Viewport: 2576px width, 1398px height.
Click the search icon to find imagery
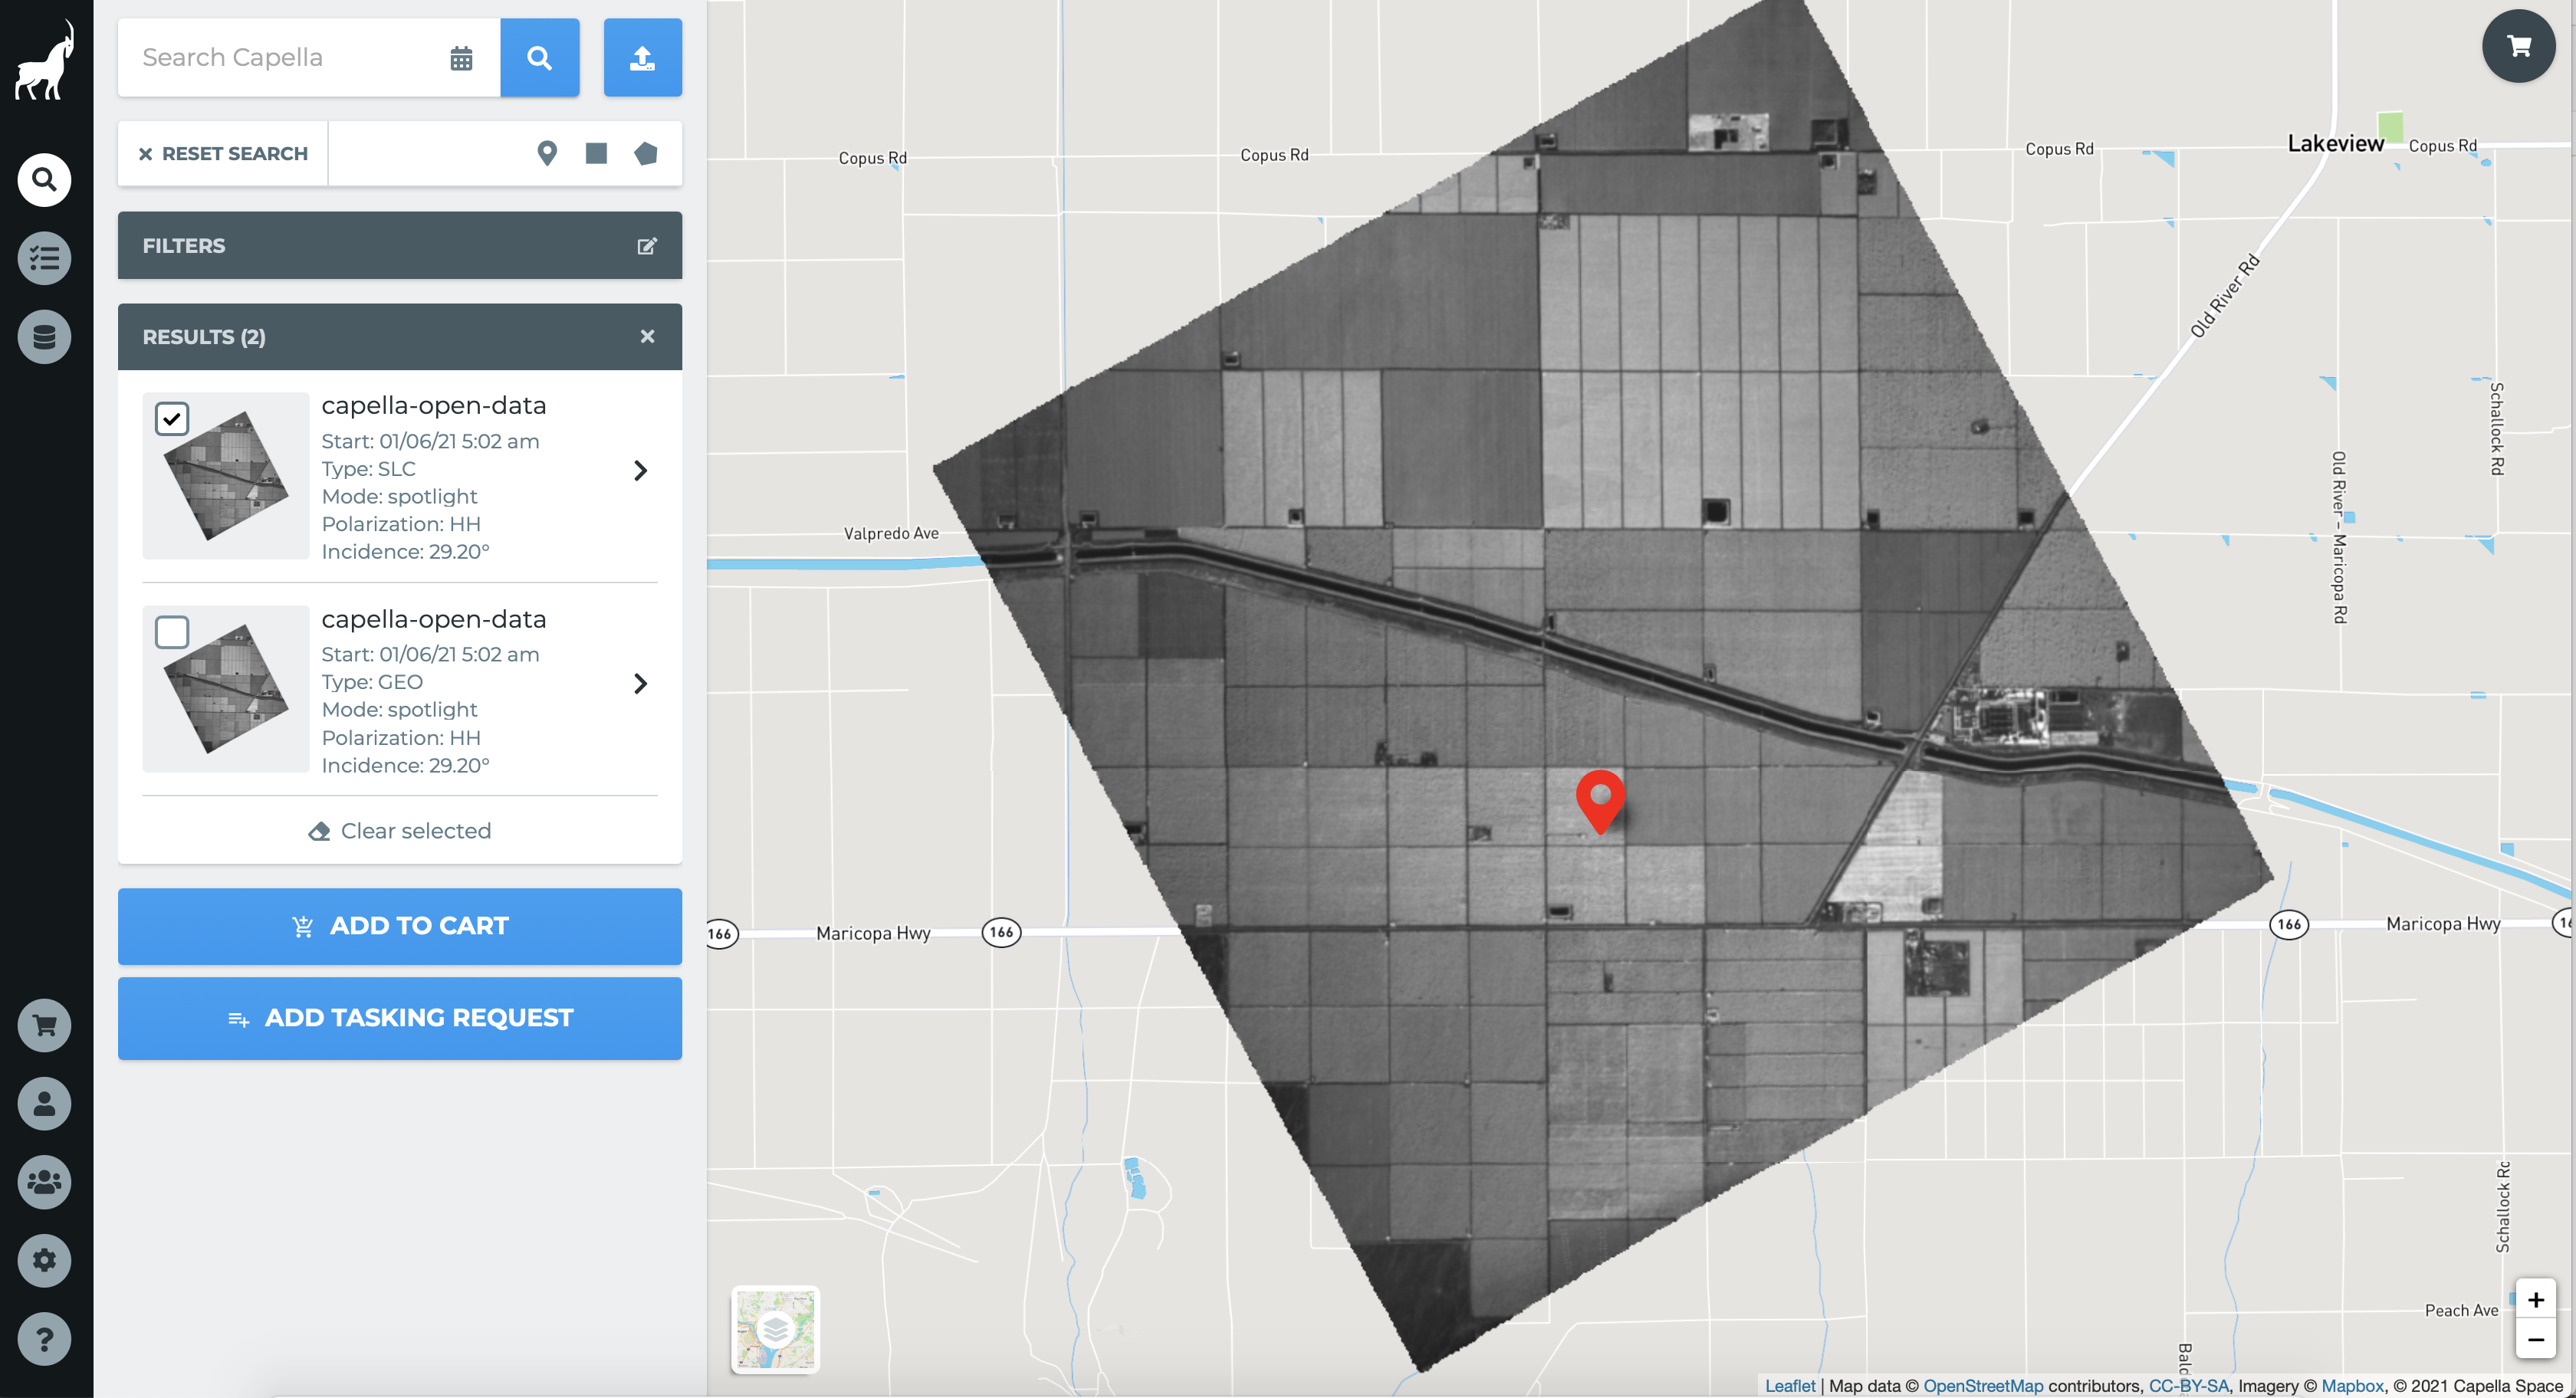[x=539, y=57]
